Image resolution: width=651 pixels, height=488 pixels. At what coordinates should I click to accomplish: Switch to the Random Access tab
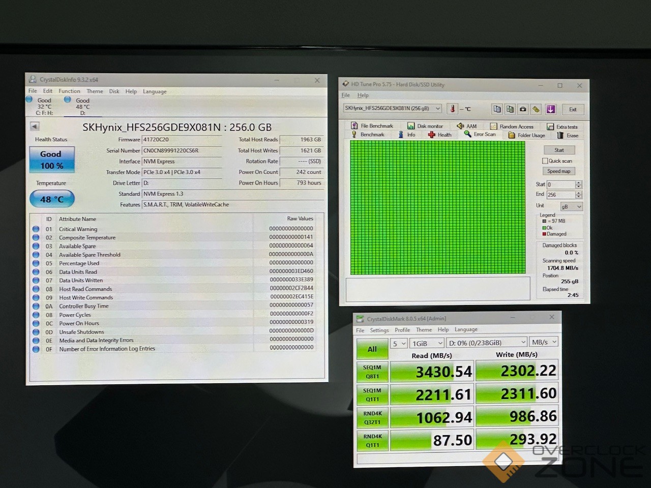click(512, 127)
